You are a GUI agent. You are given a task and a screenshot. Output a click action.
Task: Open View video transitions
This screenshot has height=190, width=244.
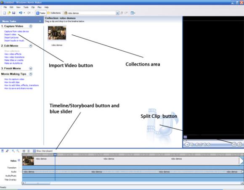tap(14, 57)
